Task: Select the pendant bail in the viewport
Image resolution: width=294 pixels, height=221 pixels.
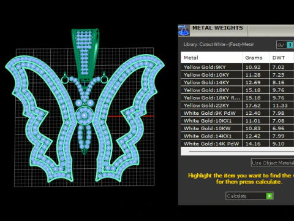Action: (x=85, y=54)
